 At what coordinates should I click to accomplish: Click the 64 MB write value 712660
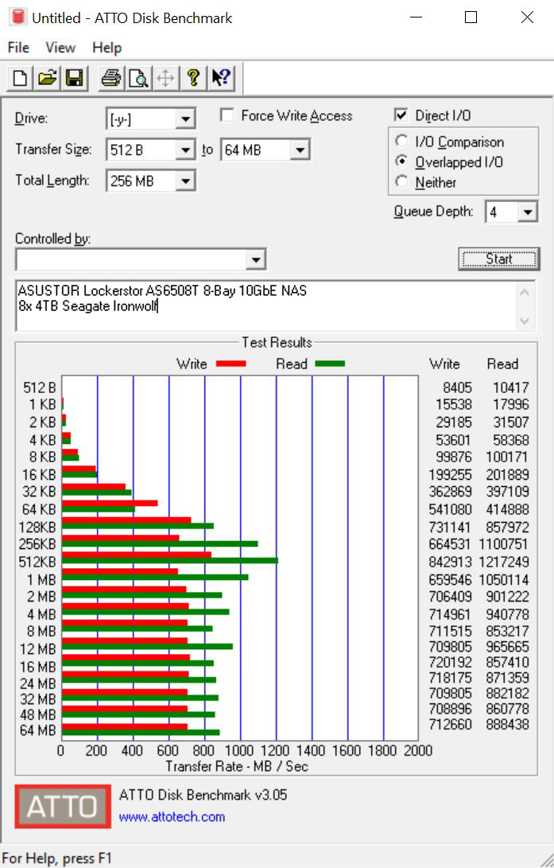click(x=450, y=724)
